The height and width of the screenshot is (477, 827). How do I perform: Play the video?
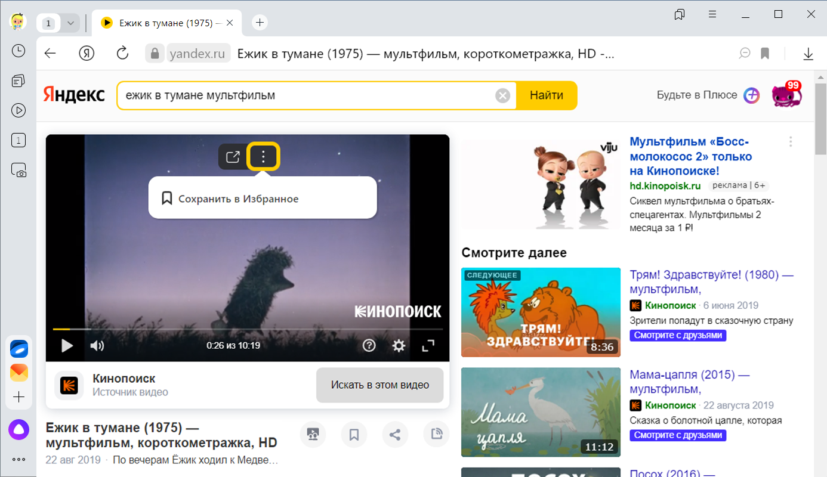tap(67, 345)
